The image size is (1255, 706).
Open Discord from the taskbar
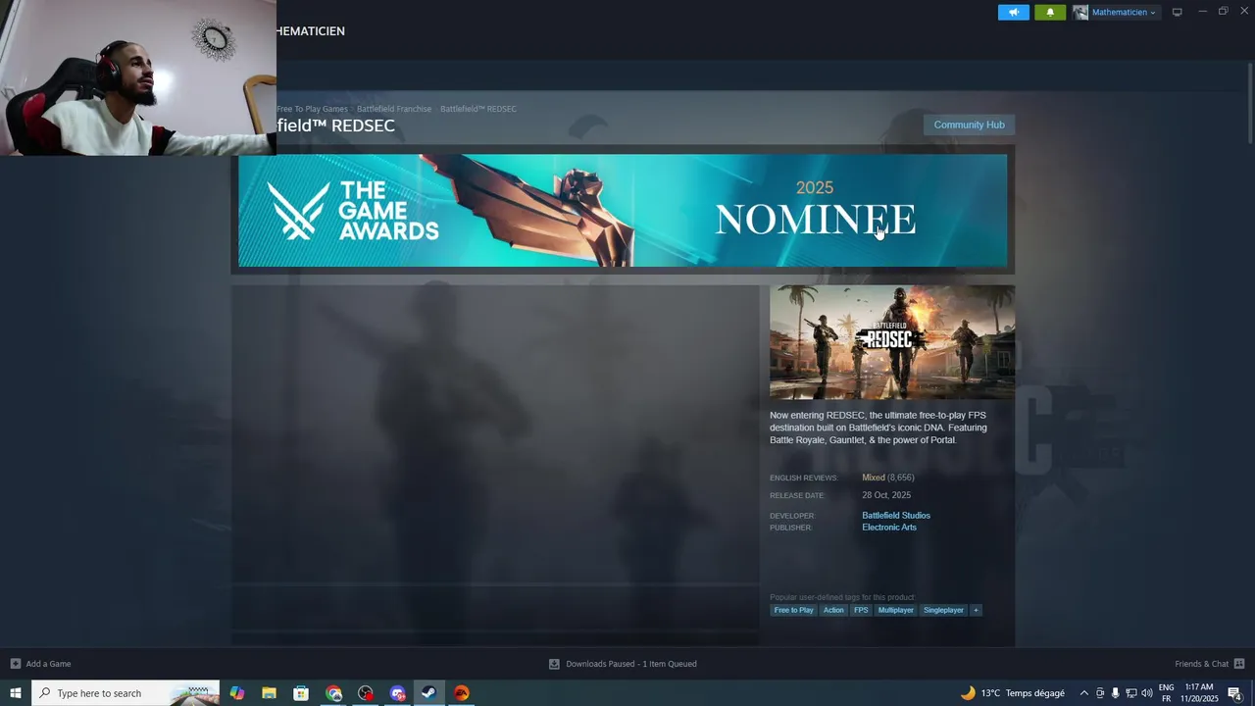click(x=397, y=693)
